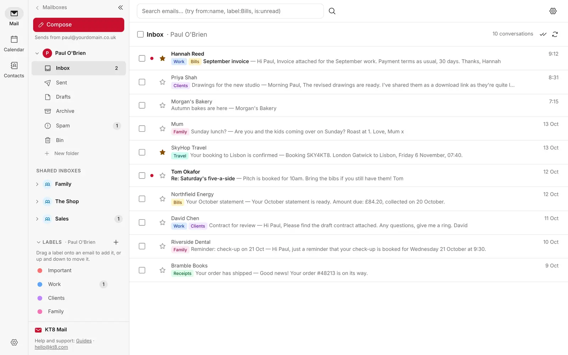Select the red Important label
The width and height of the screenshot is (568, 355).
55,271
